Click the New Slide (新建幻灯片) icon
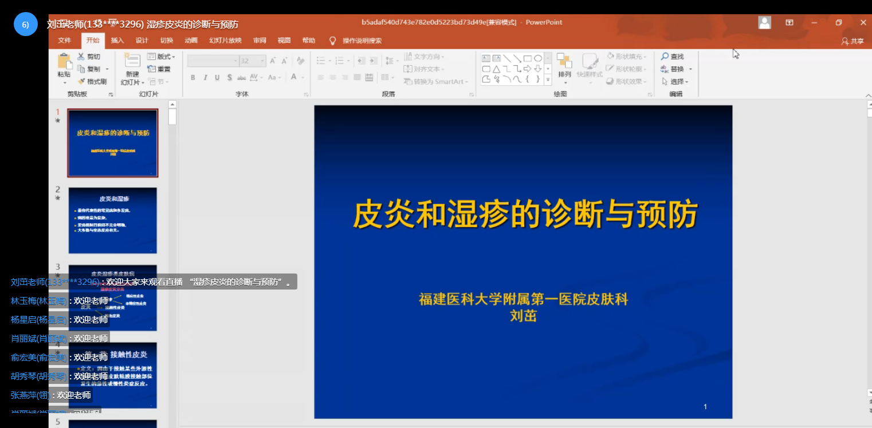The image size is (872, 428). point(132,61)
